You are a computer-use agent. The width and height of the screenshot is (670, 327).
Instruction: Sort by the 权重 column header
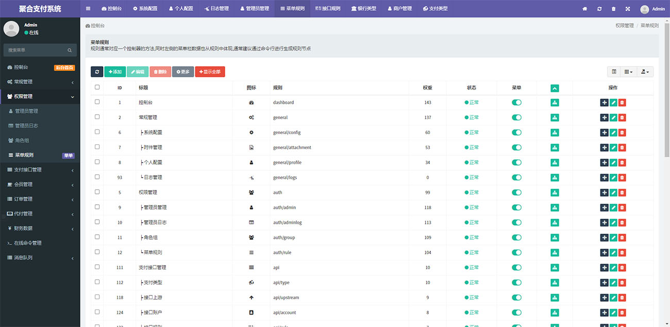427,88
